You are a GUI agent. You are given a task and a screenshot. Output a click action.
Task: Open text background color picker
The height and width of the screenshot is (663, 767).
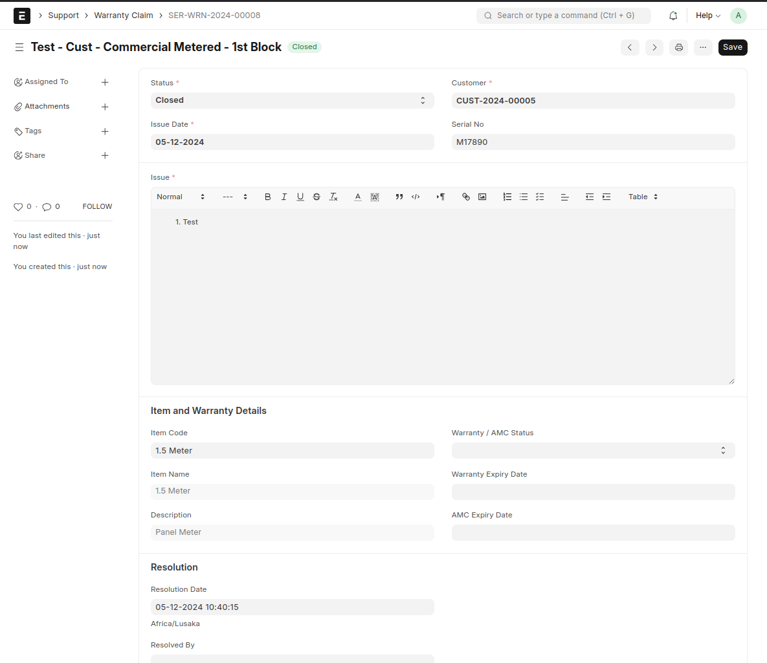(375, 197)
